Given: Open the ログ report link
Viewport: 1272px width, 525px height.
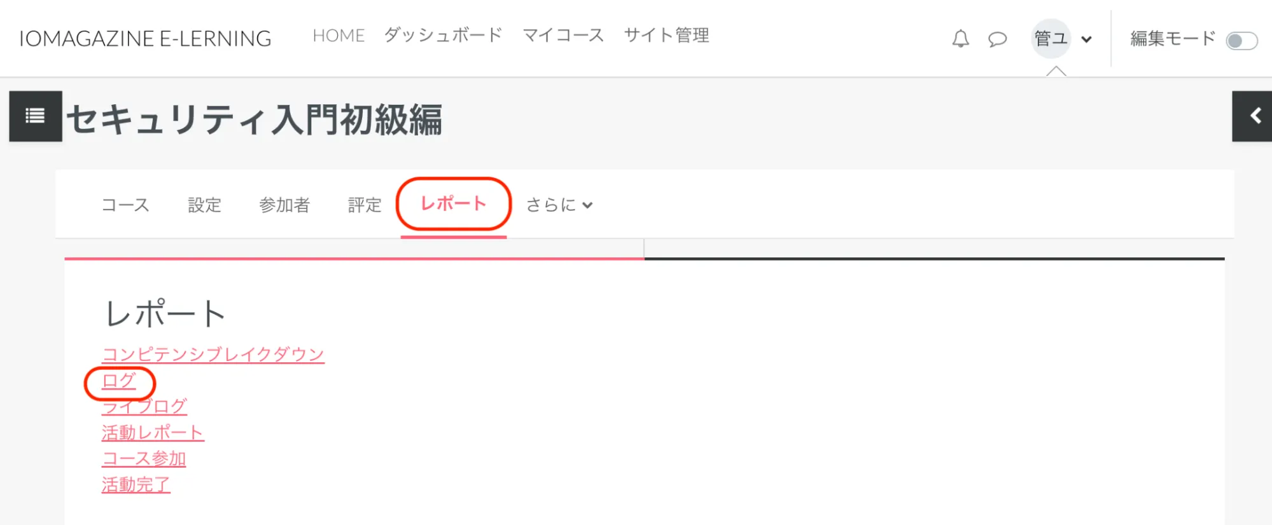Looking at the screenshot, I should pyautogui.click(x=119, y=381).
